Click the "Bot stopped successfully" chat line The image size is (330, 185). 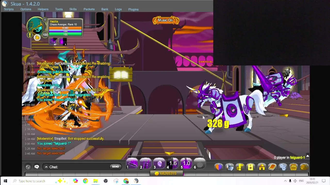tap(70, 139)
